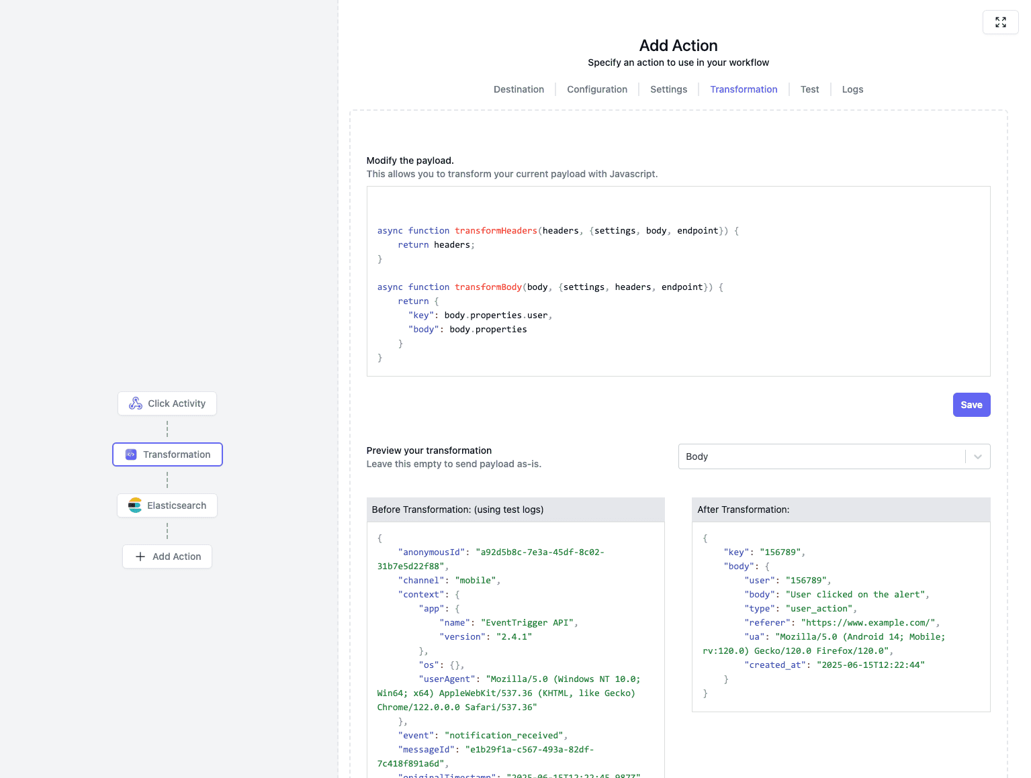Open the Body preview dropdown

point(834,456)
